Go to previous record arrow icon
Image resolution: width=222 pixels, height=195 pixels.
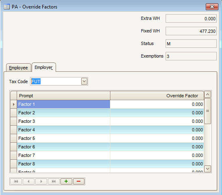coord(28,182)
